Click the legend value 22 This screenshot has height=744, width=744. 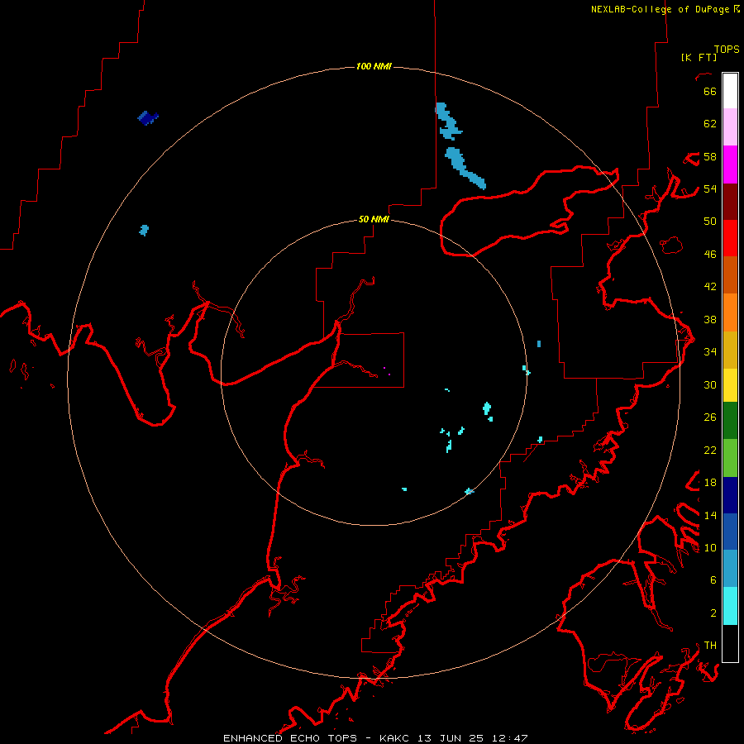(x=710, y=451)
